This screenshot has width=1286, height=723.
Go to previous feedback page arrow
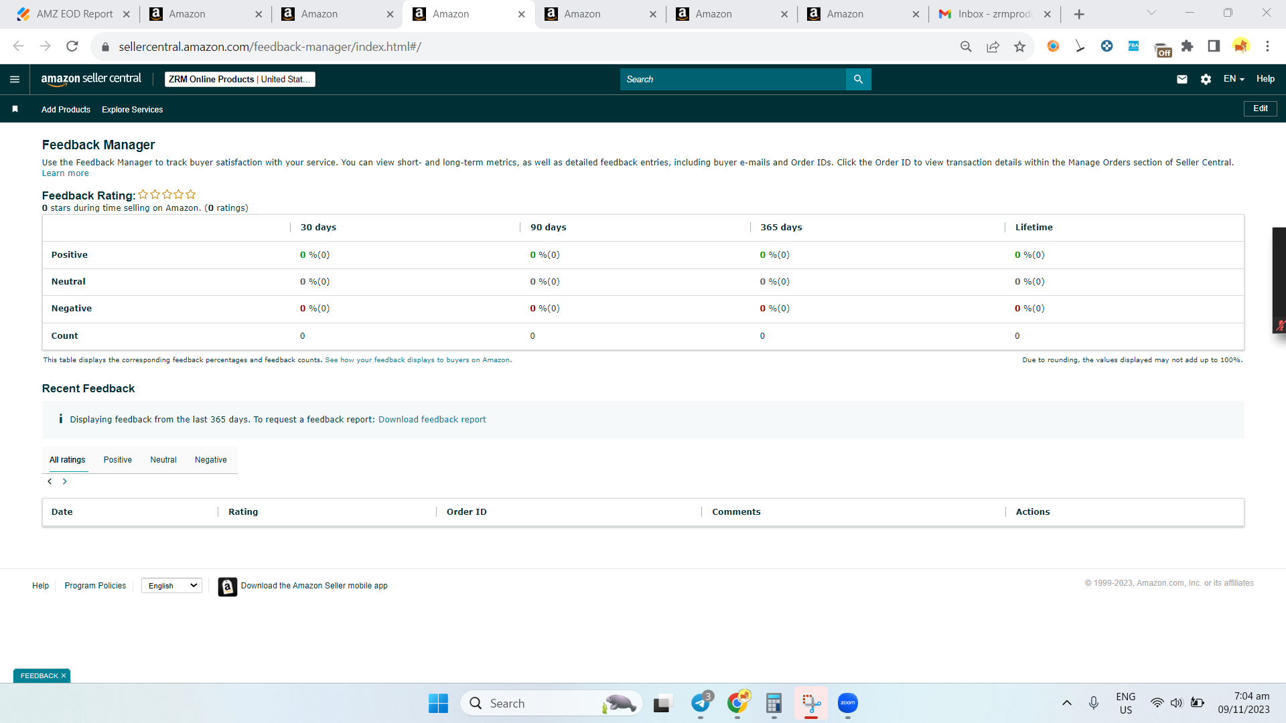point(50,481)
